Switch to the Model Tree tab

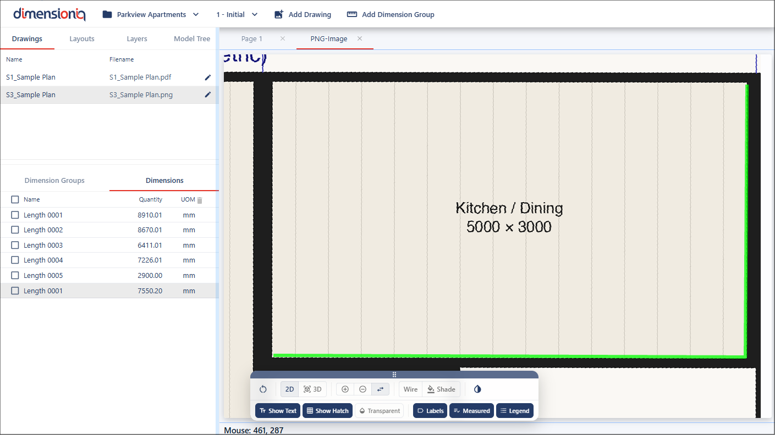click(192, 39)
